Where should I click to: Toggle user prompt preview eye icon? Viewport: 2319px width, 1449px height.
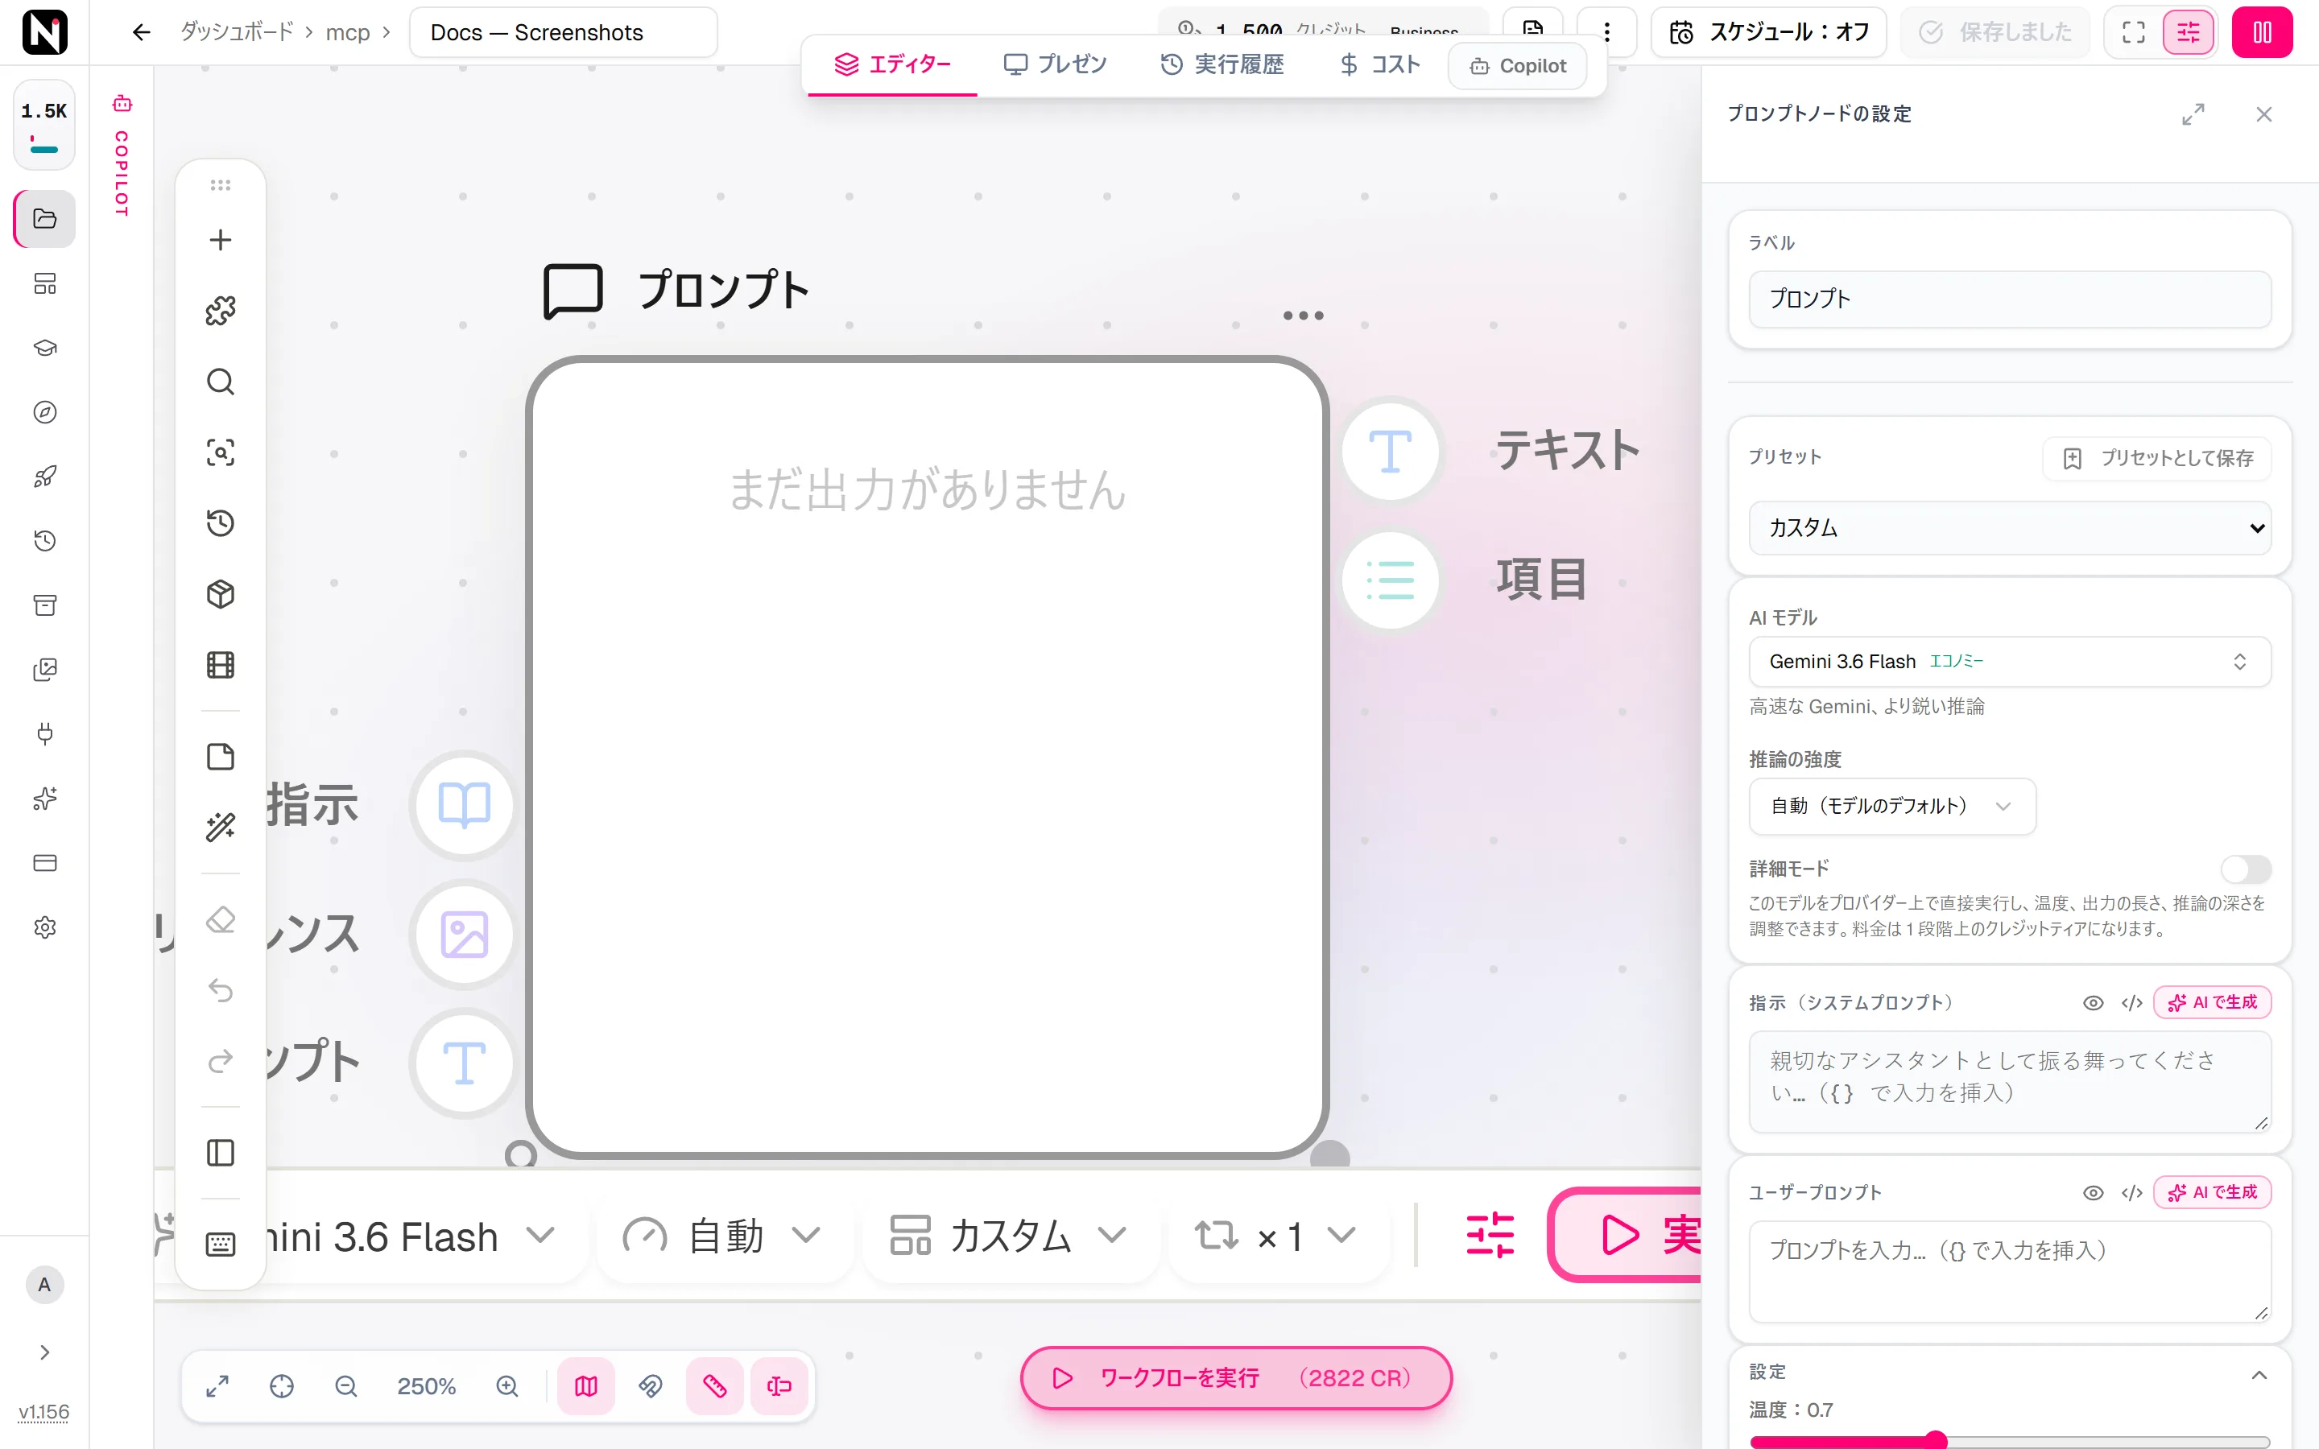[x=2093, y=1192]
